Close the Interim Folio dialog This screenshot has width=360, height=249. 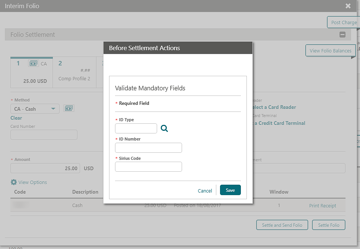point(348,6)
